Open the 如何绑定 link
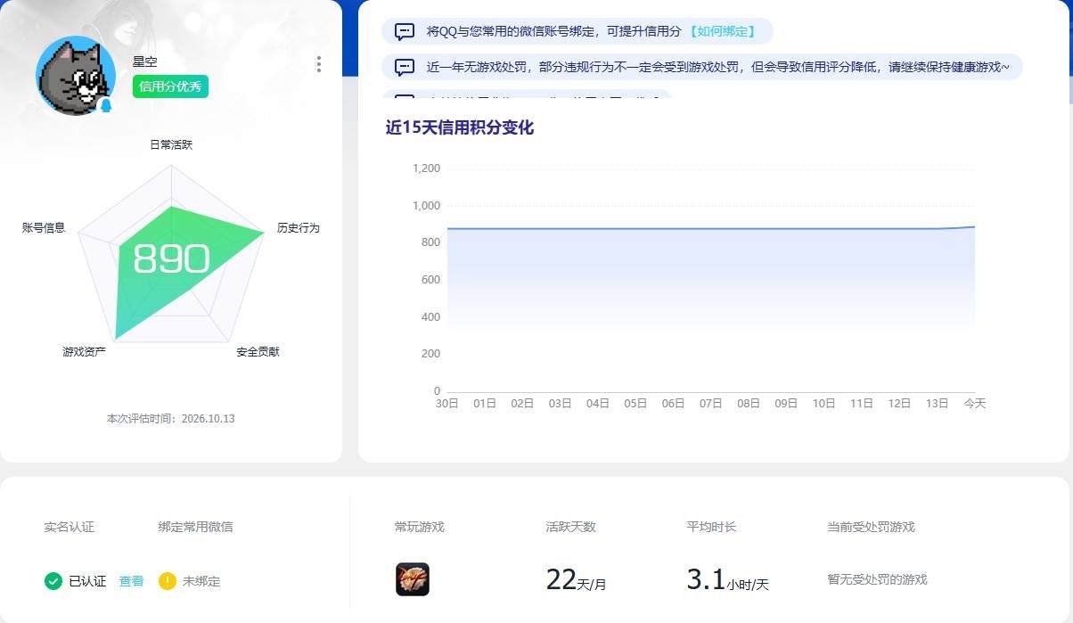Image resolution: width=1073 pixels, height=623 pixels. [x=722, y=32]
